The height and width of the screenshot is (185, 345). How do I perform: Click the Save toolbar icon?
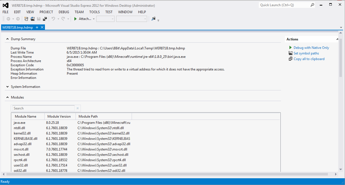39,19
